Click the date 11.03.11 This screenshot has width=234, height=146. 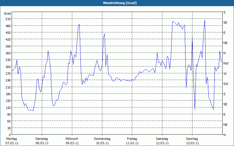pos(132,143)
